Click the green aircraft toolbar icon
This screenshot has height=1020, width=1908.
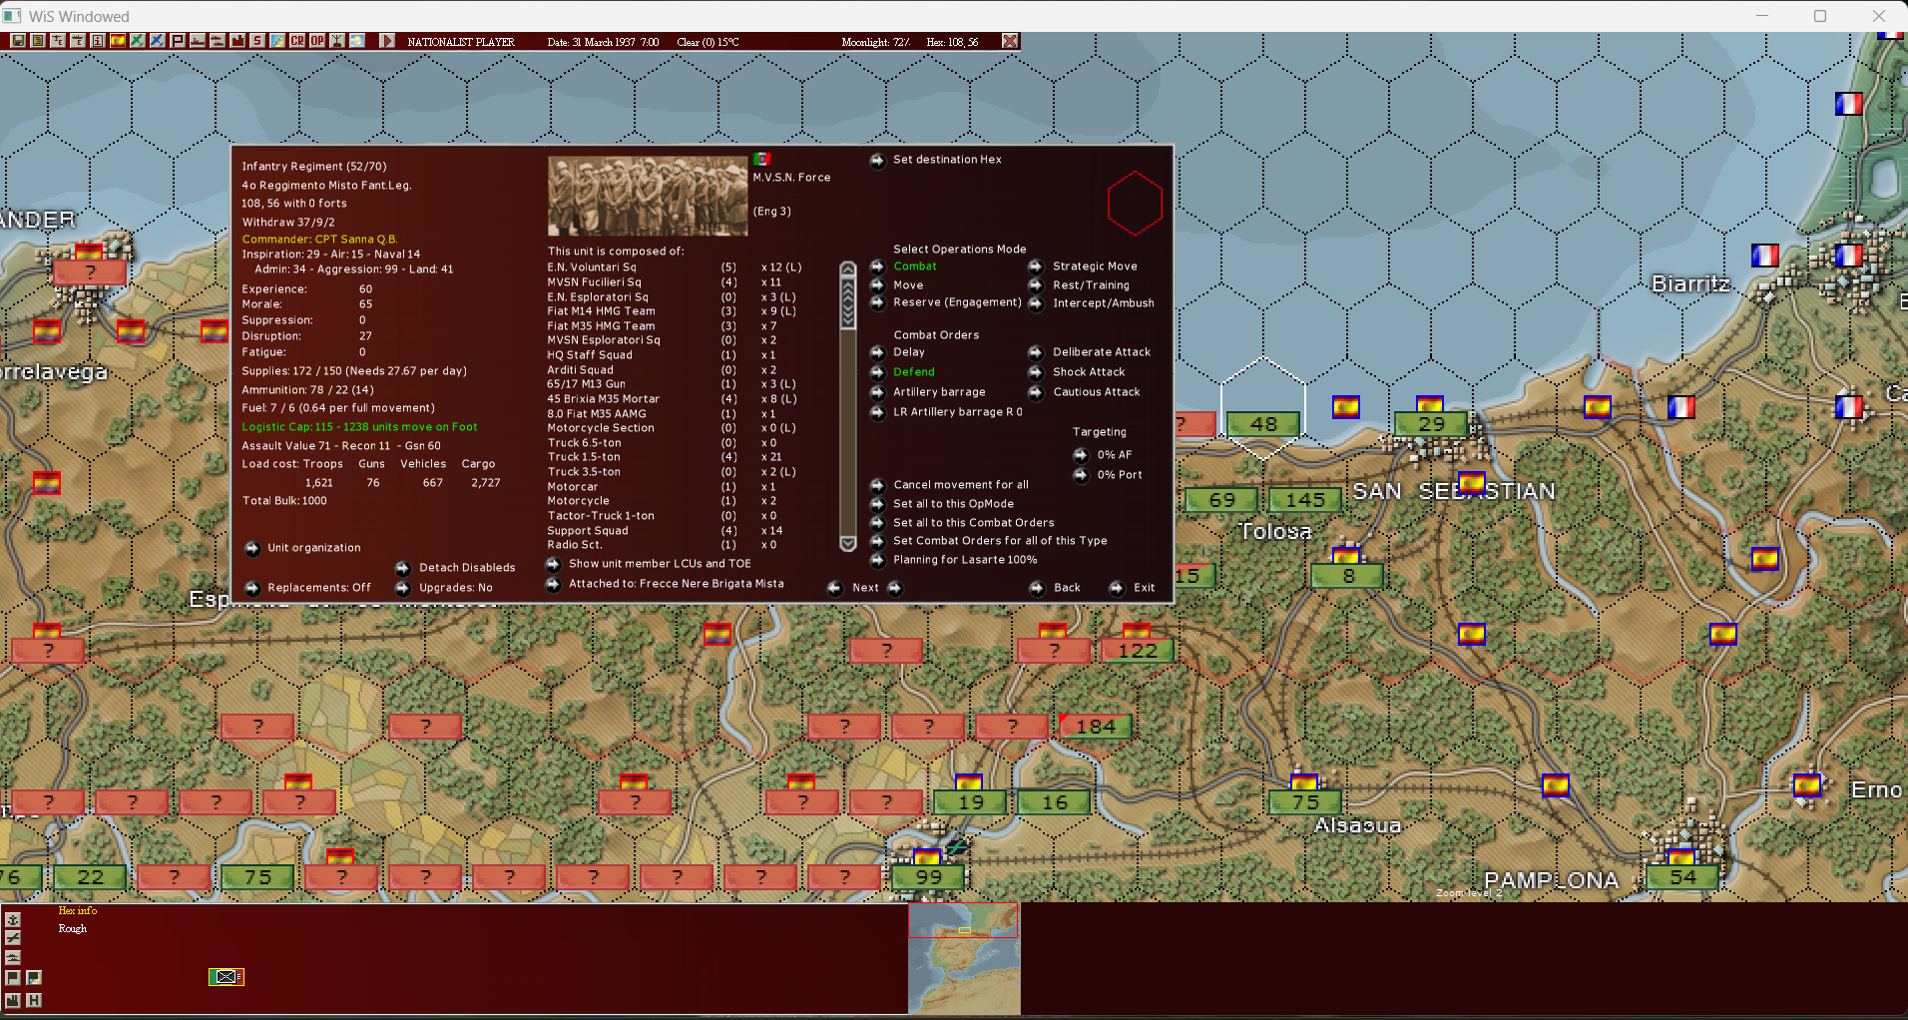(138, 41)
